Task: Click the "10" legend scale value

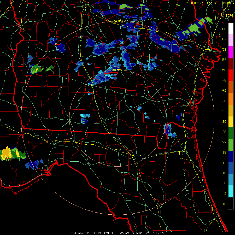Action: tap(224, 173)
